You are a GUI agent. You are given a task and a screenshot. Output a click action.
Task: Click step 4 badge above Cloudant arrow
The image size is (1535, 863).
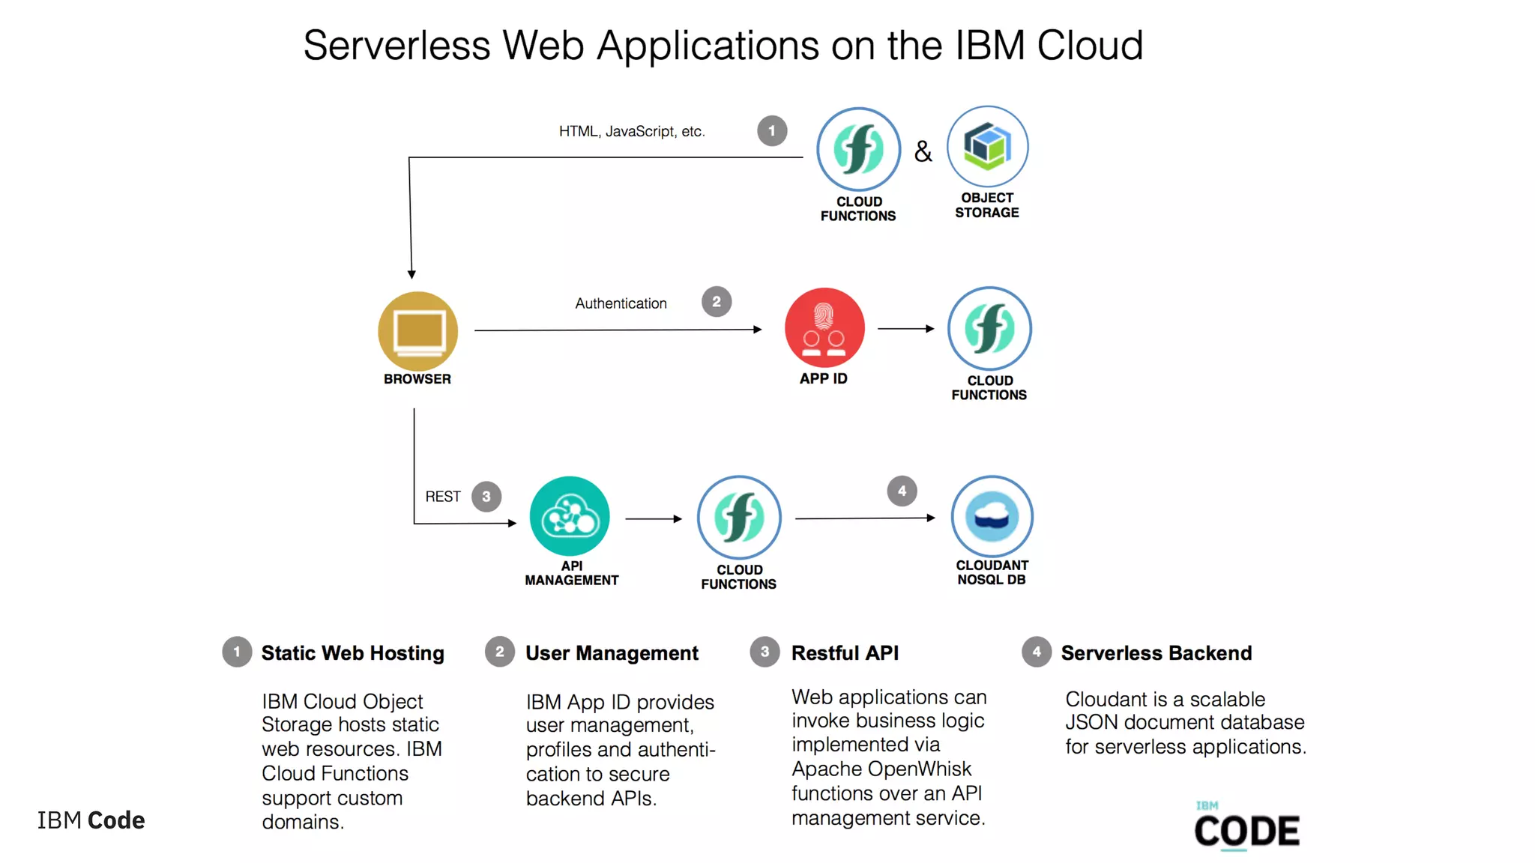pyautogui.click(x=902, y=491)
